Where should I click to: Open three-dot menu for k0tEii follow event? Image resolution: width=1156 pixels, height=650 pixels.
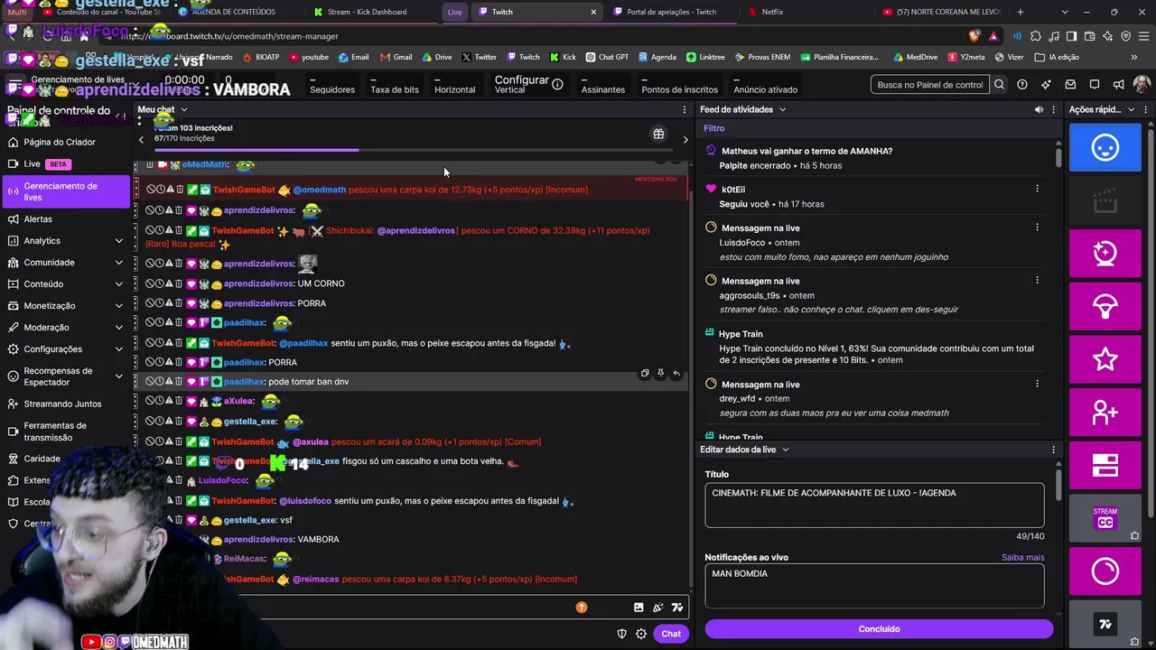[x=1037, y=189]
